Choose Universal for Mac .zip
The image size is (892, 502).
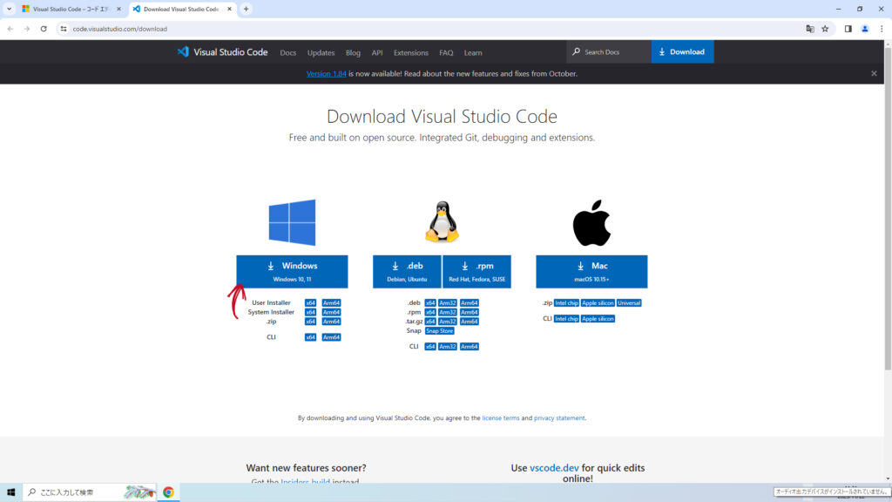(x=629, y=302)
